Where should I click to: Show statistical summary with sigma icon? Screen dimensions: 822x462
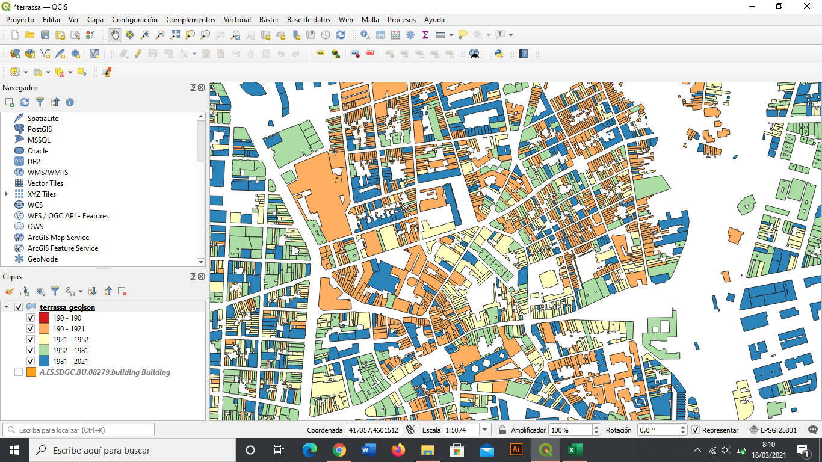(x=425, y=35)
